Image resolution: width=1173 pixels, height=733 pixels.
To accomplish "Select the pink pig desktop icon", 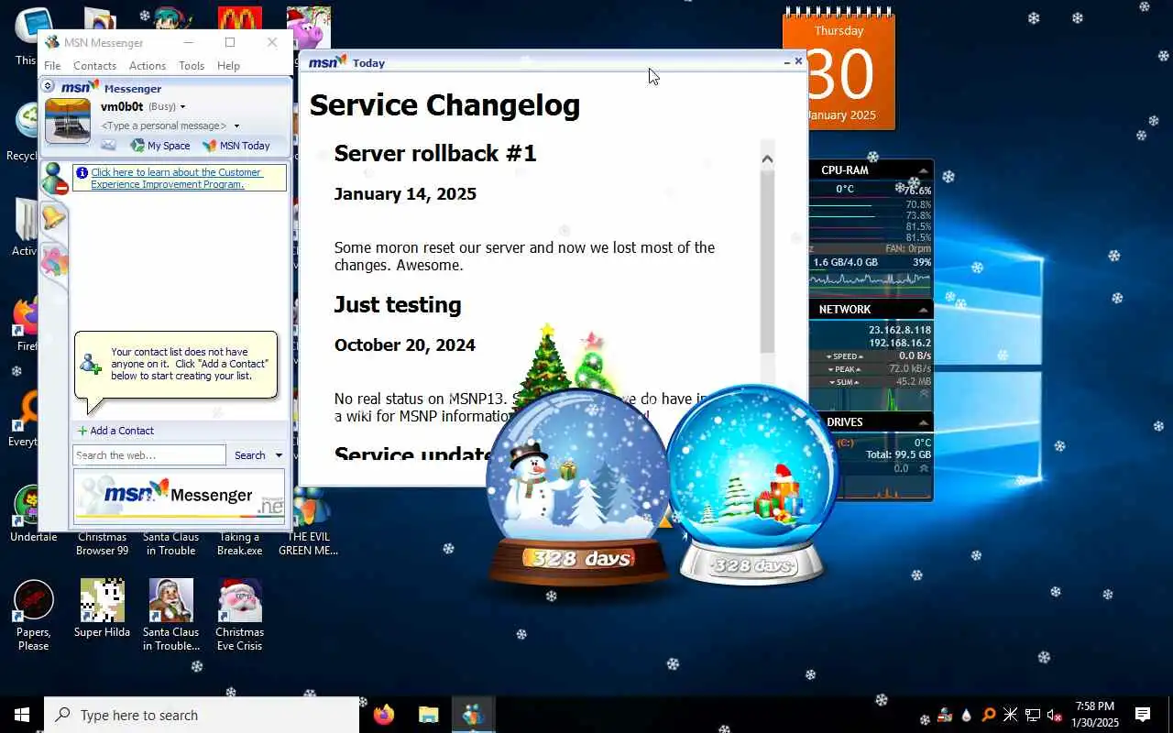I will [308, 27].
